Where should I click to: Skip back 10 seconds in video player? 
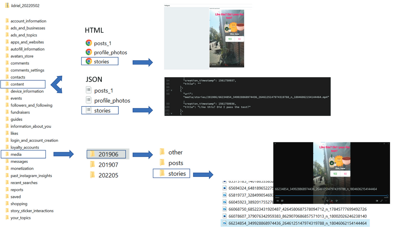(327, 201)
